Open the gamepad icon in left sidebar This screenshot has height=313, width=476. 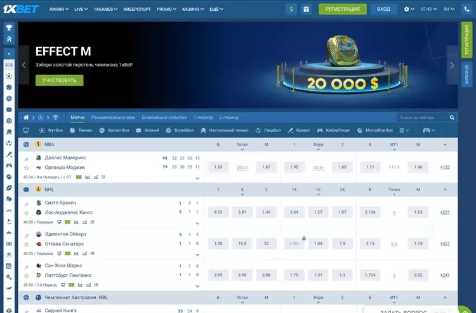(x=9, y=166)
